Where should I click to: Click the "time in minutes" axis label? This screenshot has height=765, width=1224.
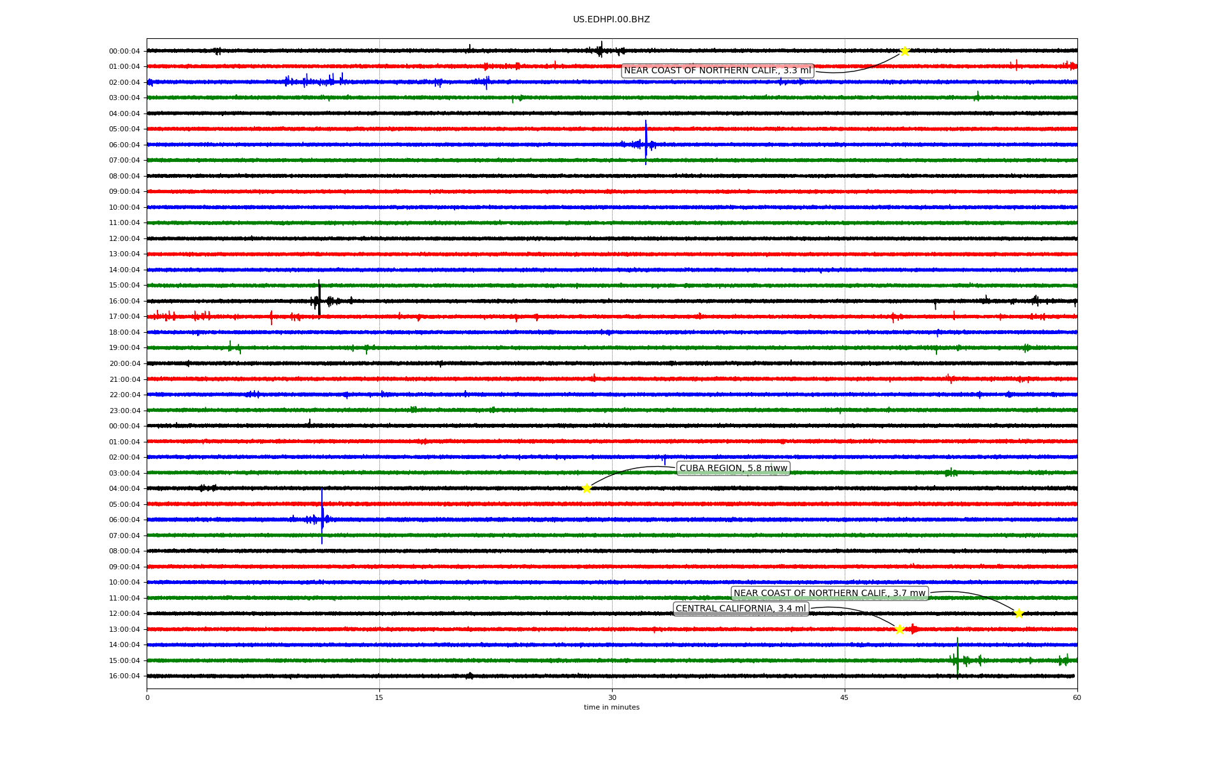[611, 707]
